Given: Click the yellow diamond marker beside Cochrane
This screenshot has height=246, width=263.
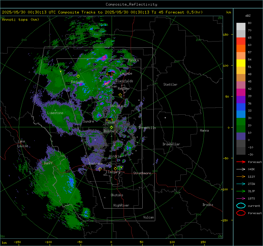Looking at the screenshot, I should click(x=100, y=169).
